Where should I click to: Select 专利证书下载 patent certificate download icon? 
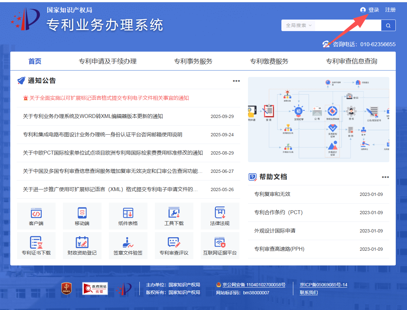point(36,245)
